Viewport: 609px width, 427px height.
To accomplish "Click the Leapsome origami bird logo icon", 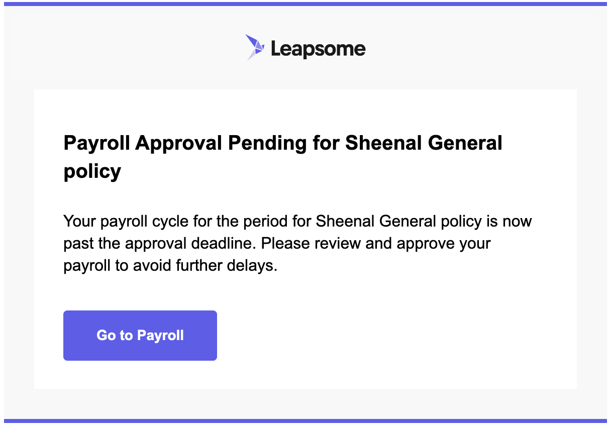I will pos(255,48).
